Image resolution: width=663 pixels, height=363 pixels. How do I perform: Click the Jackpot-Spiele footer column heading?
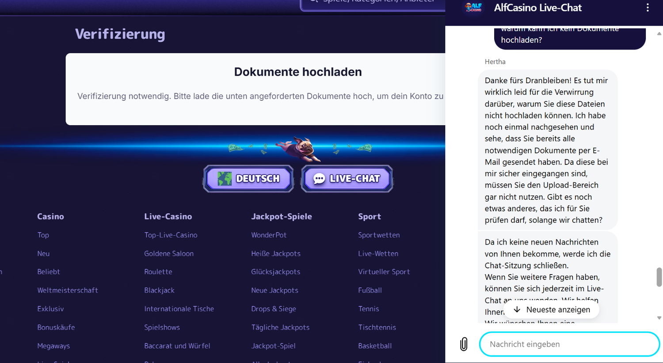point(282,216)
